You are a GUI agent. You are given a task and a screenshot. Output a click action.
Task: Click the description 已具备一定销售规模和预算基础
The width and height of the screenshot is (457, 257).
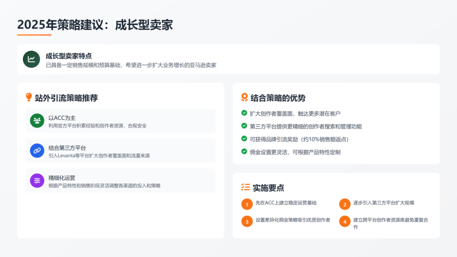[131, 65]
